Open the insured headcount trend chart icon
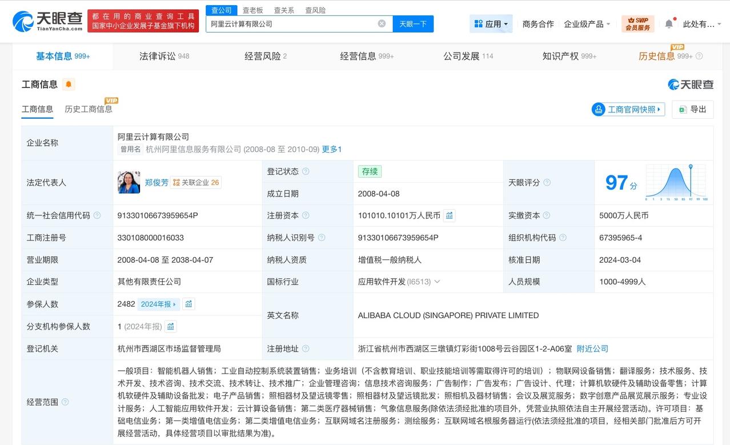The image size is (730, 445). [188, 304]
